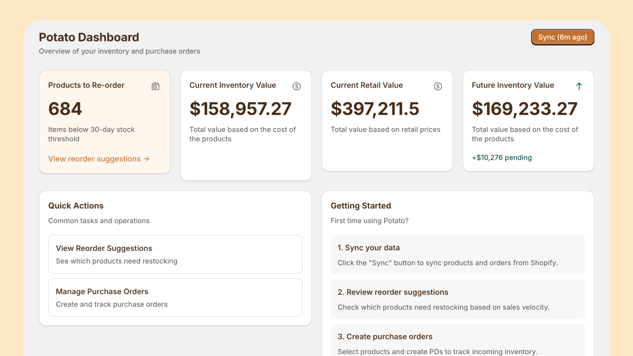Click 'Items below 30-day stock threshold' text
This screenshot has width=633, height=356.
click(x=91, y=134)
